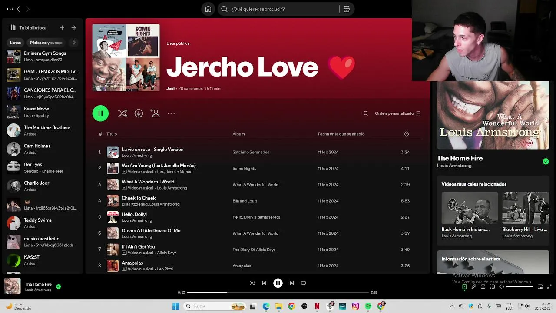
Task: Open the Ella and Louis album link
Action: pos(245,201)
